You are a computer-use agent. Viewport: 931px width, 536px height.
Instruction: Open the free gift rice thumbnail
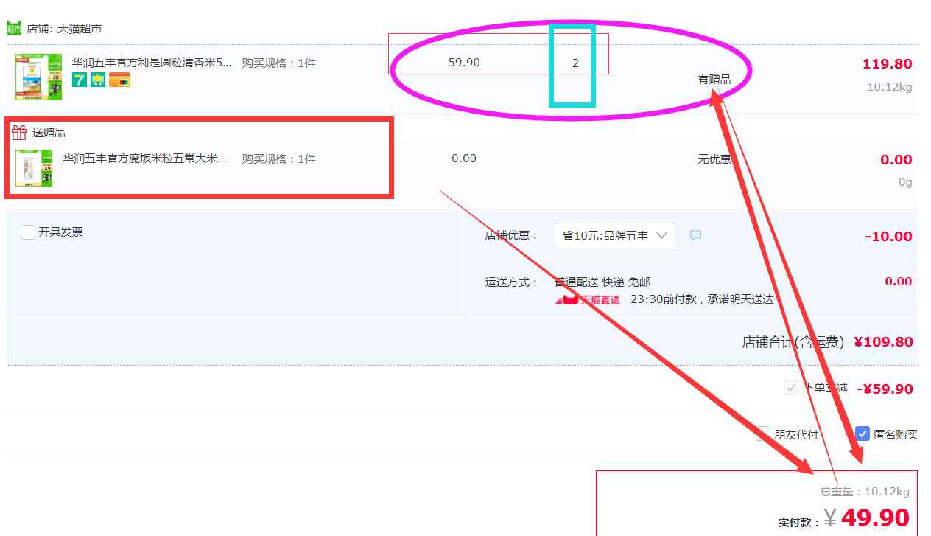[x=34, y=168]
